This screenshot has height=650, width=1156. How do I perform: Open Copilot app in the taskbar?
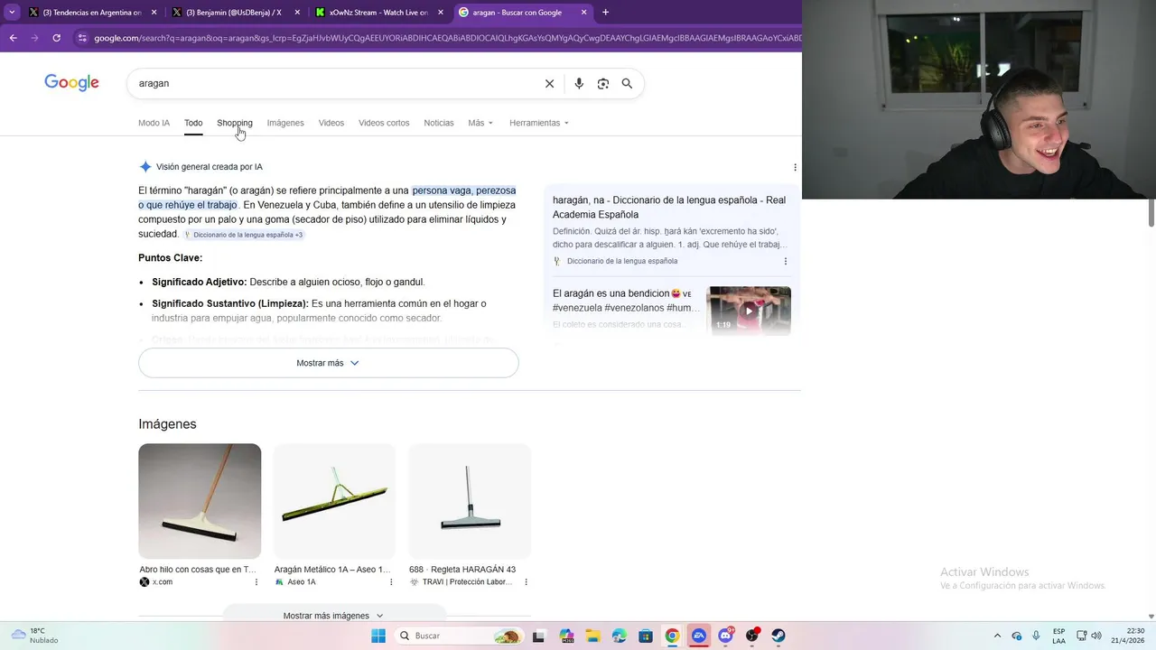pyautogui.click(x=565, y=636)
